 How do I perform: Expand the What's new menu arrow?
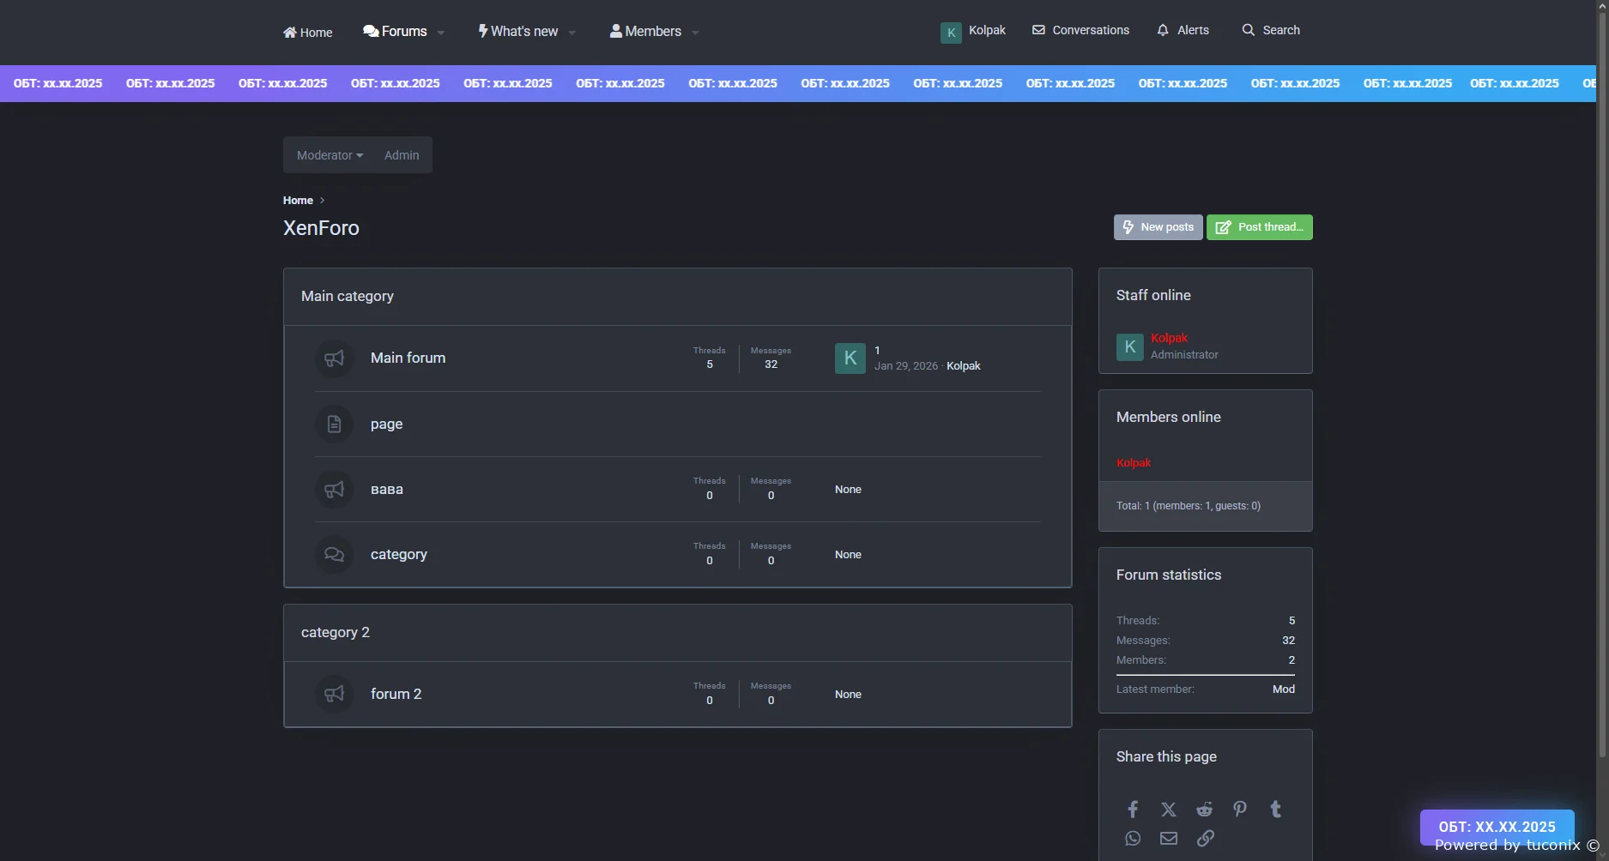(x=572, y=33)
